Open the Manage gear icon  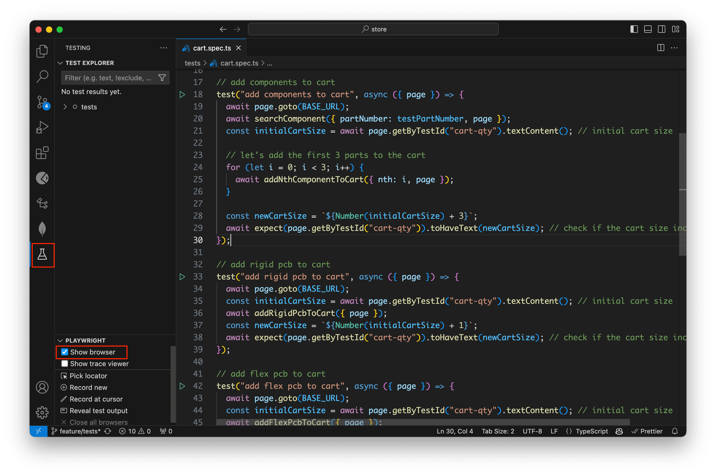pyautogui.click(x=42, y=412)
